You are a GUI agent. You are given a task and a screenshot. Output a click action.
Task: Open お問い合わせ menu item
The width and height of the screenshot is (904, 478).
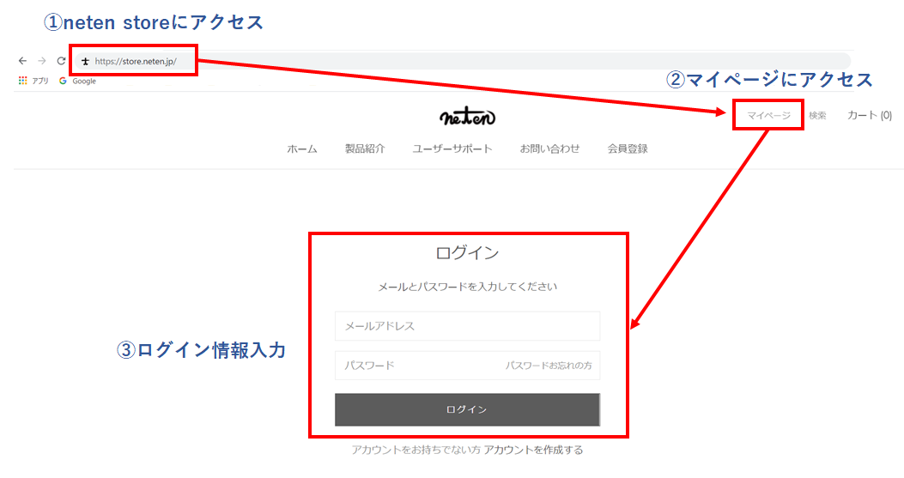coord(549,148)
